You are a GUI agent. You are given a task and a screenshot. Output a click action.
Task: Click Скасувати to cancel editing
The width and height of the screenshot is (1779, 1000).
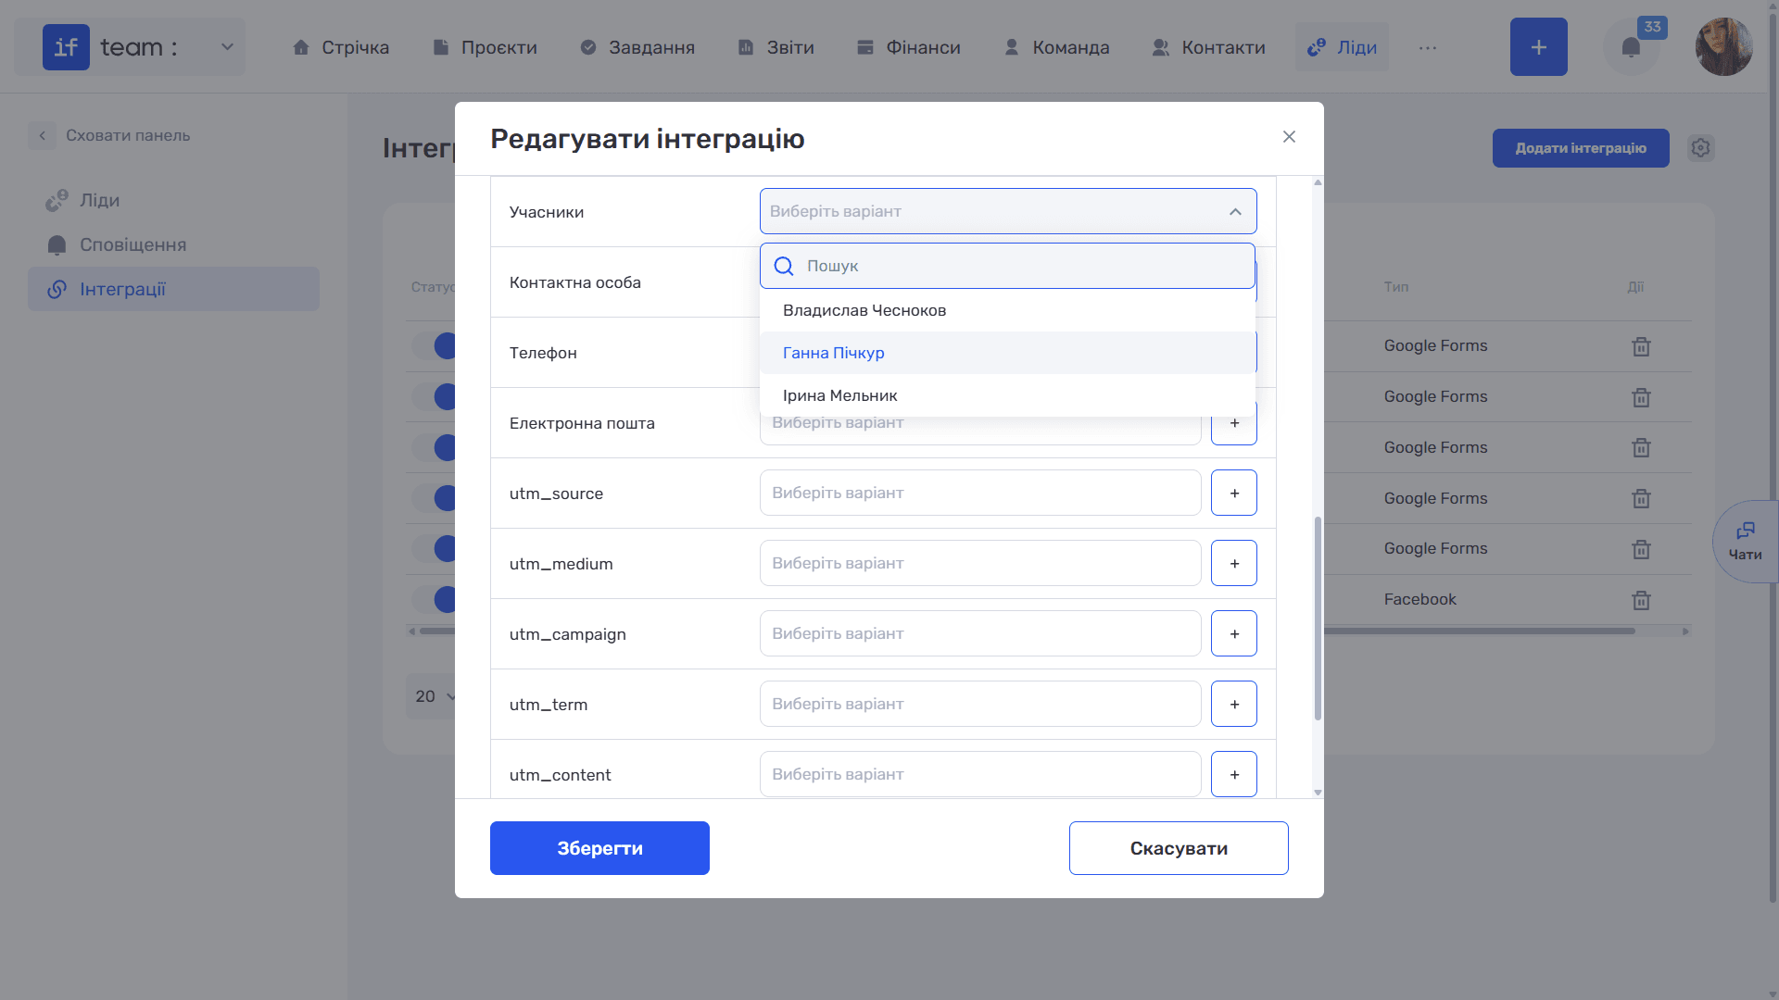pyautogui.click(x=1179, y=848)
